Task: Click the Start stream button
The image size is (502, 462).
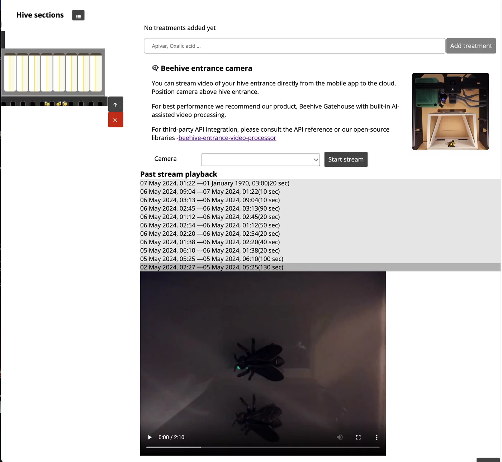Action: click(346, 159)
